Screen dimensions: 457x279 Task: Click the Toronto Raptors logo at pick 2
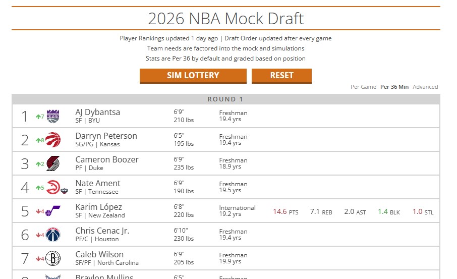(53, 140)
